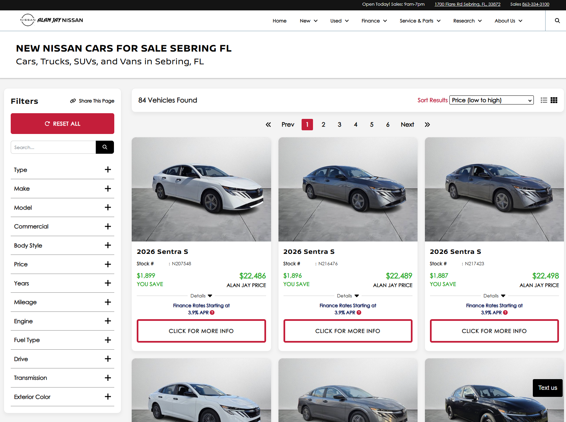Click APR help icon for stock N216476
The height and width of the screenshot is (422, 566).
coord(359,312)
